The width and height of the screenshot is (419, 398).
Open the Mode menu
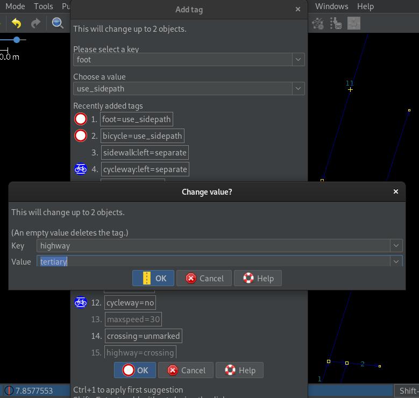15,6
